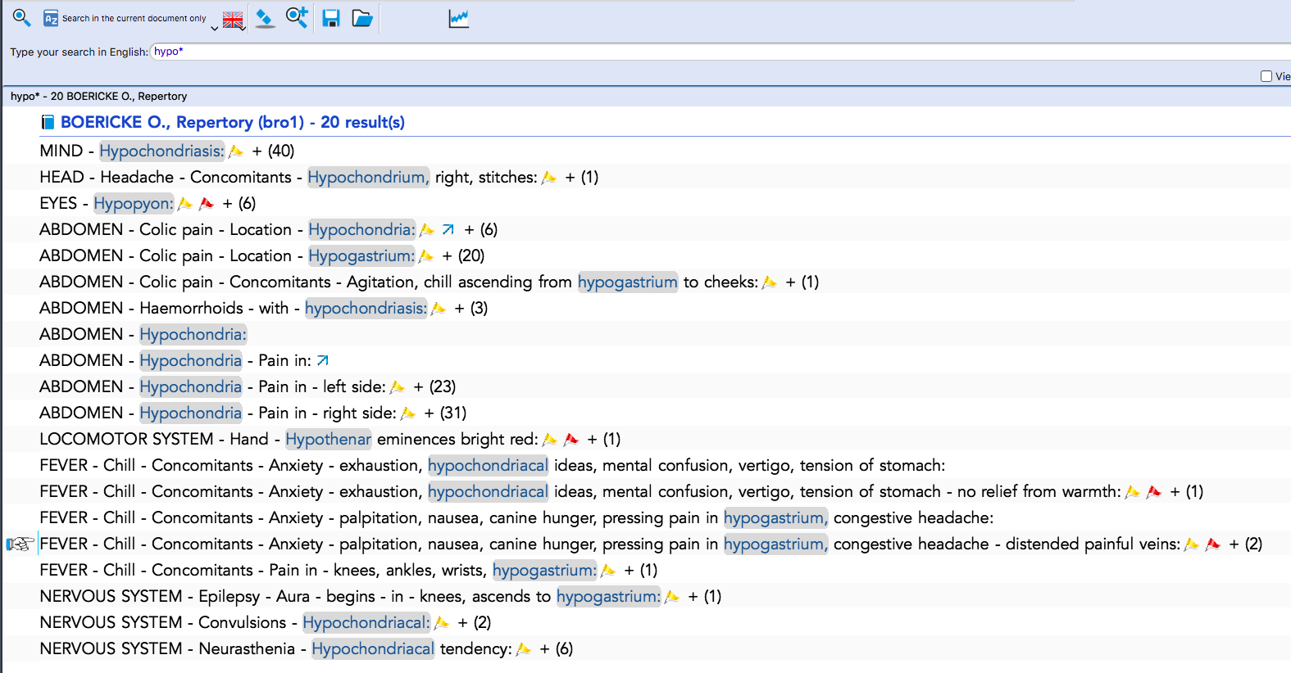The height and width of the screenshot is (673, 1291).
Task: Click the yellow flag on the 'distended painful veins' row
Action: click(1192, 544)
